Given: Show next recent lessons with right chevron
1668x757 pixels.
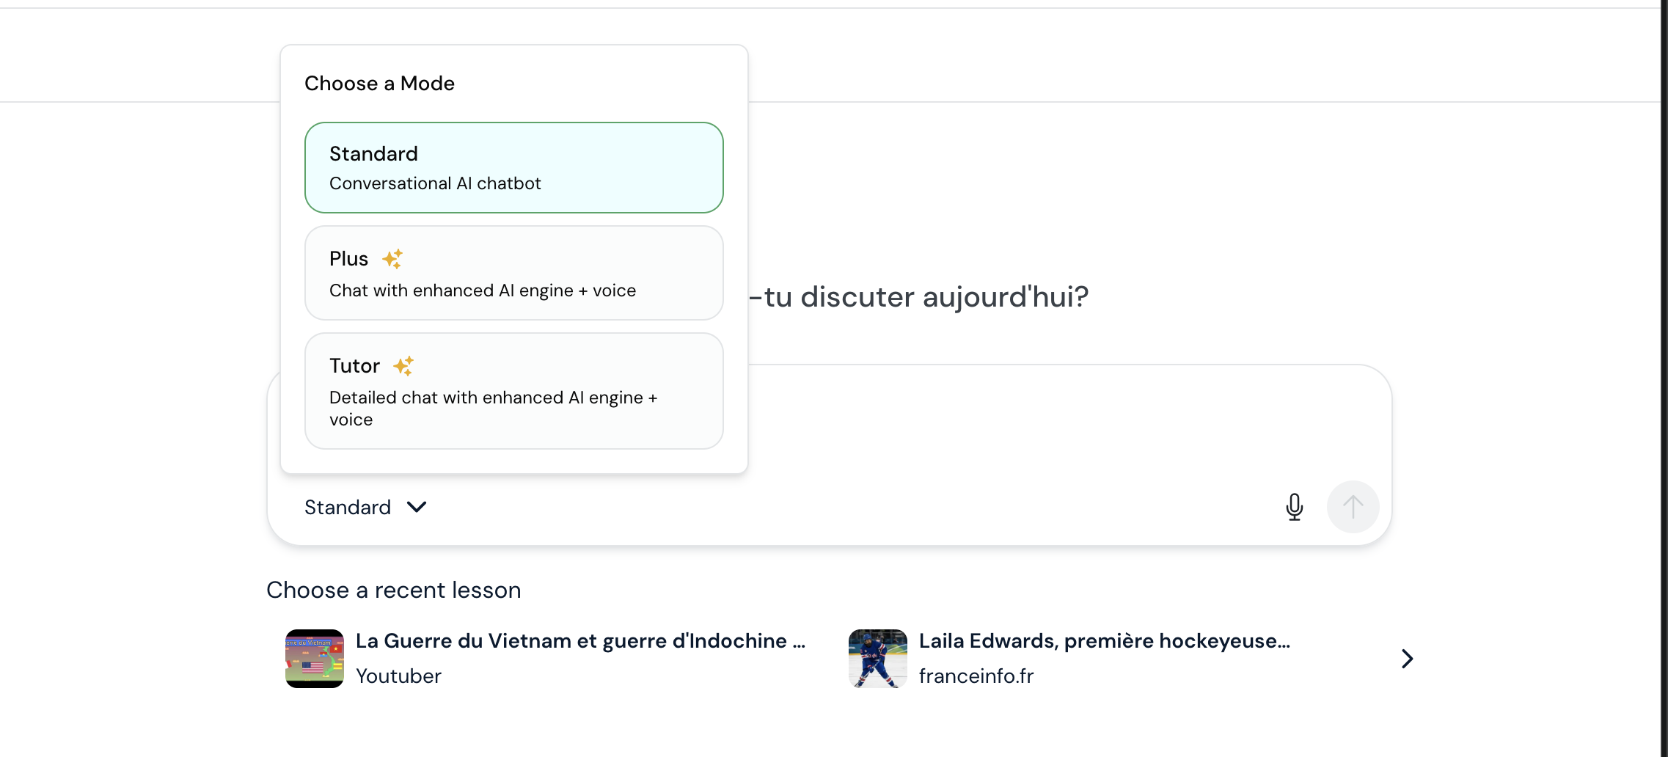Looking at the screenshot, I should 1406,659.
